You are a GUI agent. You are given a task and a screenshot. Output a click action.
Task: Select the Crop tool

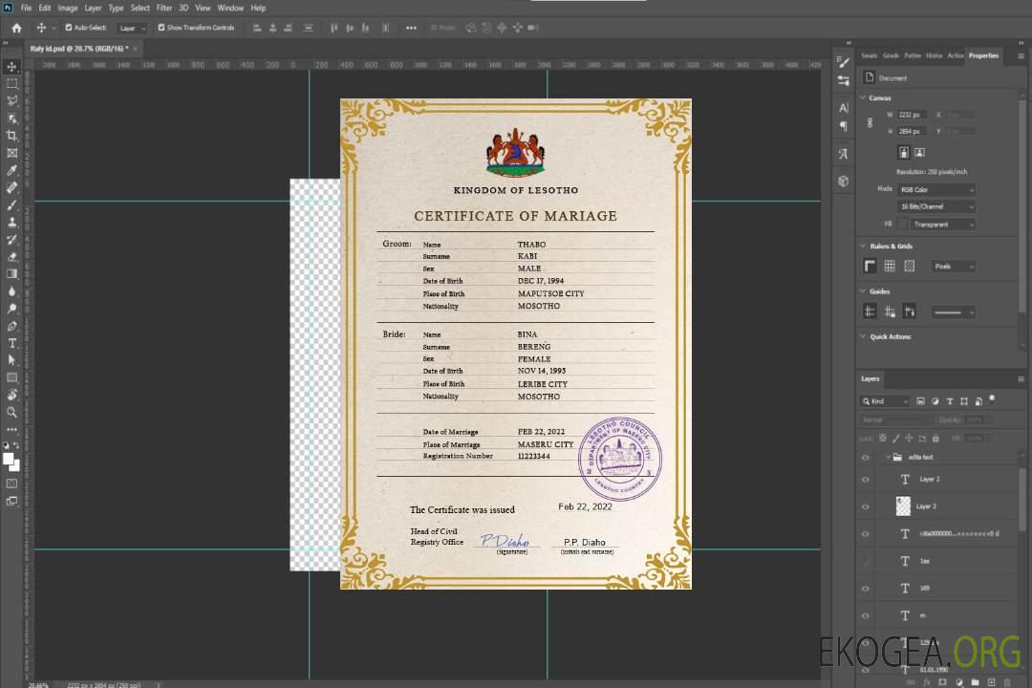click(x=11, y=136)
